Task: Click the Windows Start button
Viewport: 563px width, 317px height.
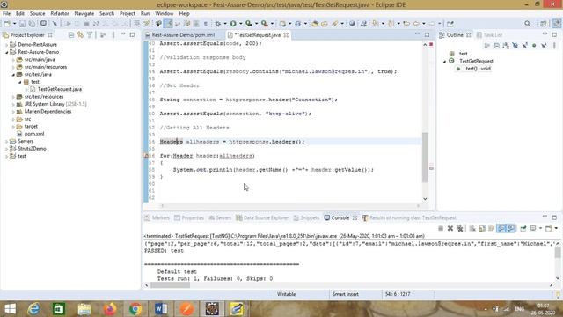Action: point(10,309)
